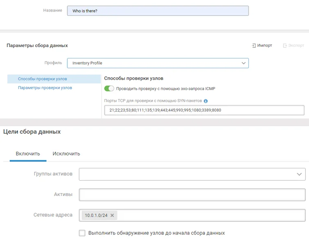Screen dimensions: 309x239
Task: Open the asset groups dropdown chevron
Action: tap(299, 174)
